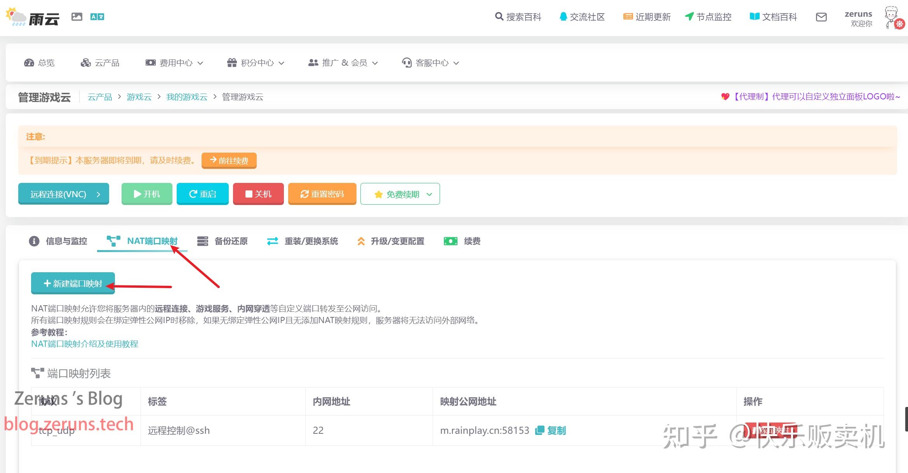Expand the 免费续期 options chevron
This screenshot has width=908, height=473.
(x=429, y=194)
